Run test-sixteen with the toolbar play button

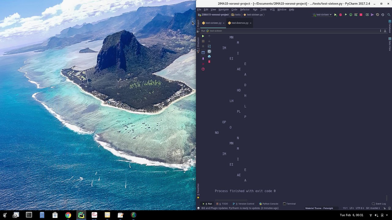335,15
